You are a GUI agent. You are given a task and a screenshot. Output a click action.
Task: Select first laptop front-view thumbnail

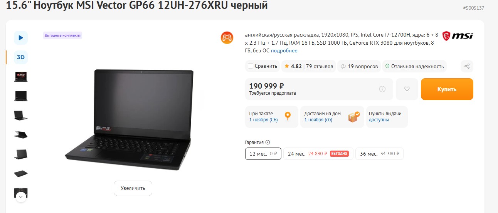pos(21,77)
